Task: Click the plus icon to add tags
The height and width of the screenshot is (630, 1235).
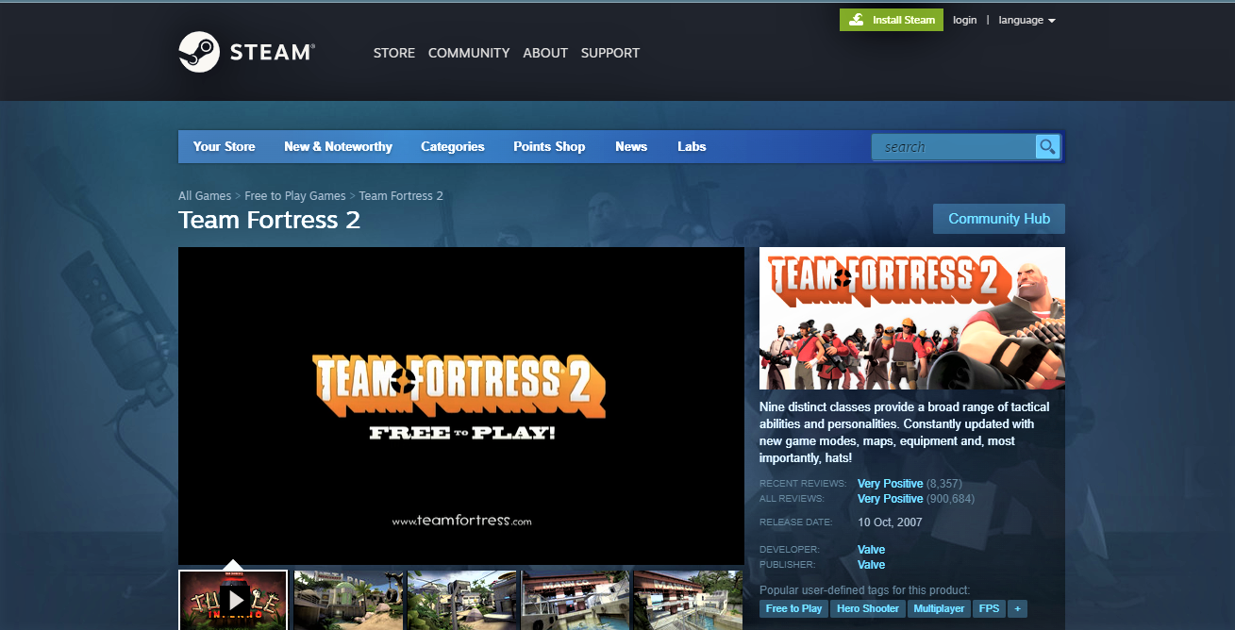Action: (1017, 608)
